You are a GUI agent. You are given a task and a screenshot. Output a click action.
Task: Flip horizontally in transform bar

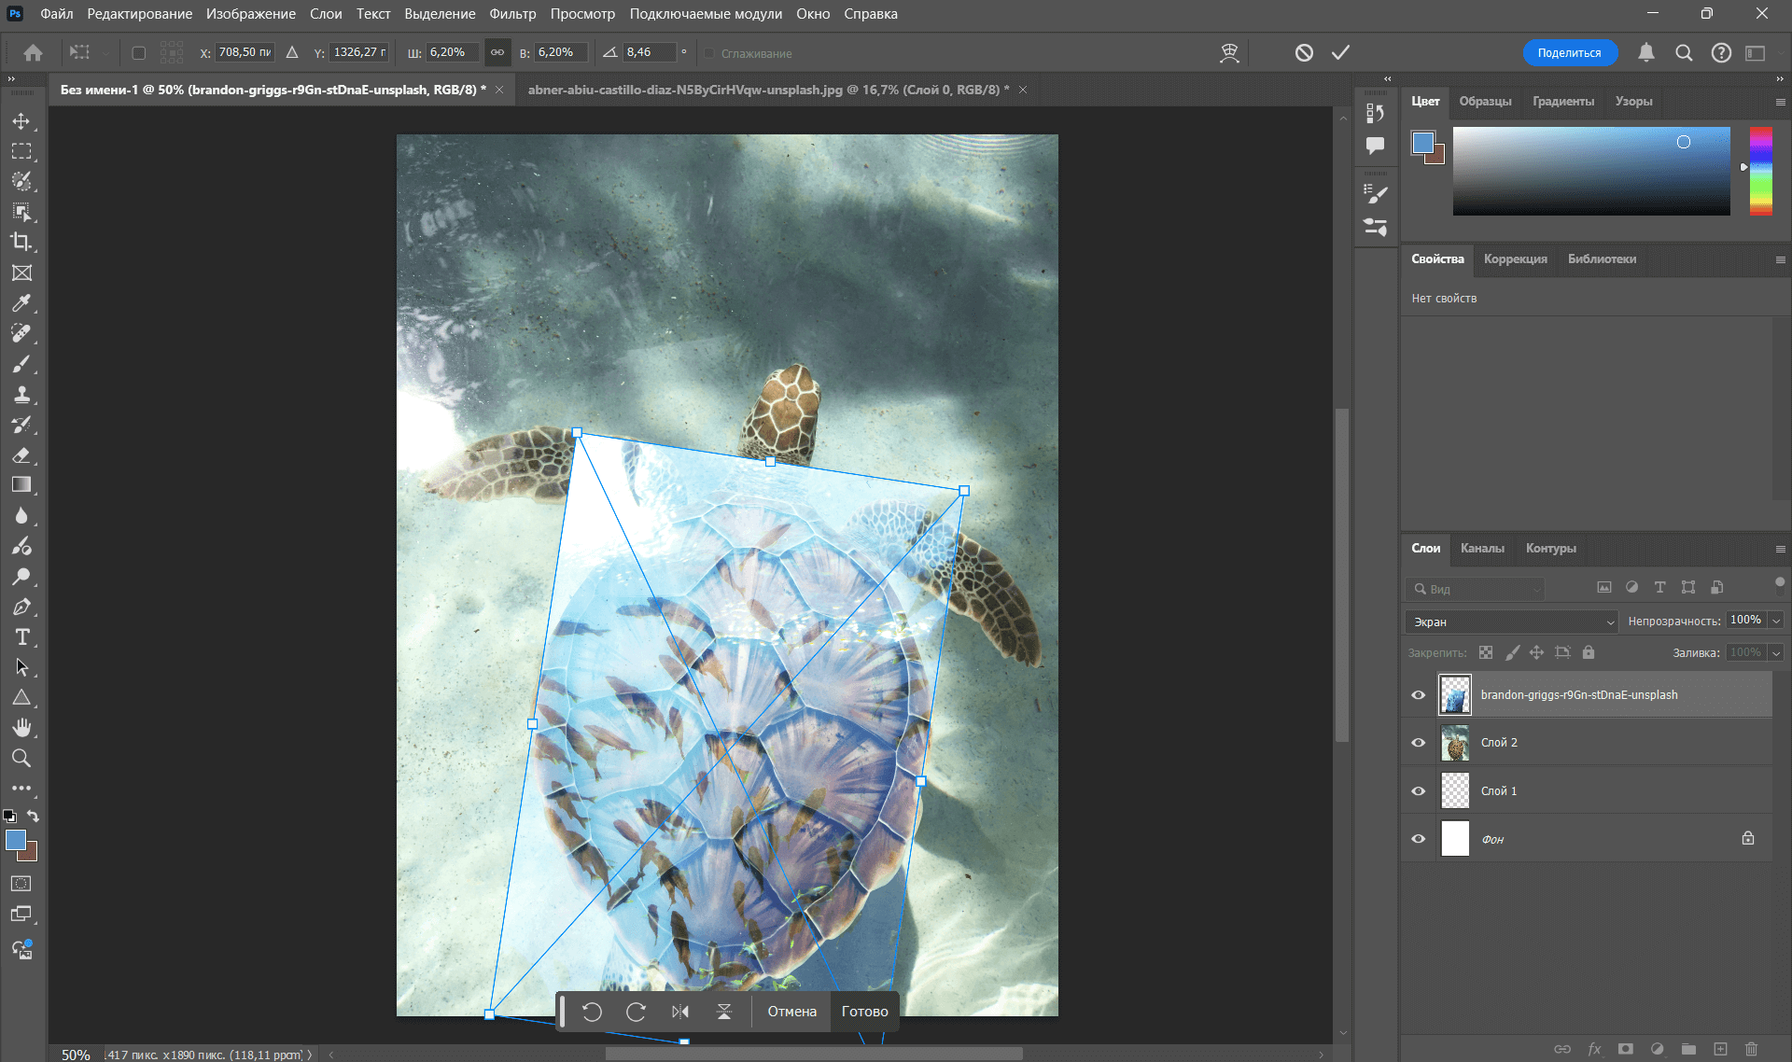point(680,1012)
